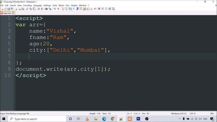The width and height of the screenshot is (217, 122).
Task: Click the Redo toolbar icon
Action: 42,9
